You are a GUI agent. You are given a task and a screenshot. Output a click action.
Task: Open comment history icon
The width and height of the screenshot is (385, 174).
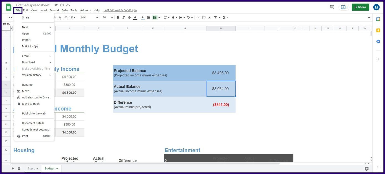click(x=332, y=7)
